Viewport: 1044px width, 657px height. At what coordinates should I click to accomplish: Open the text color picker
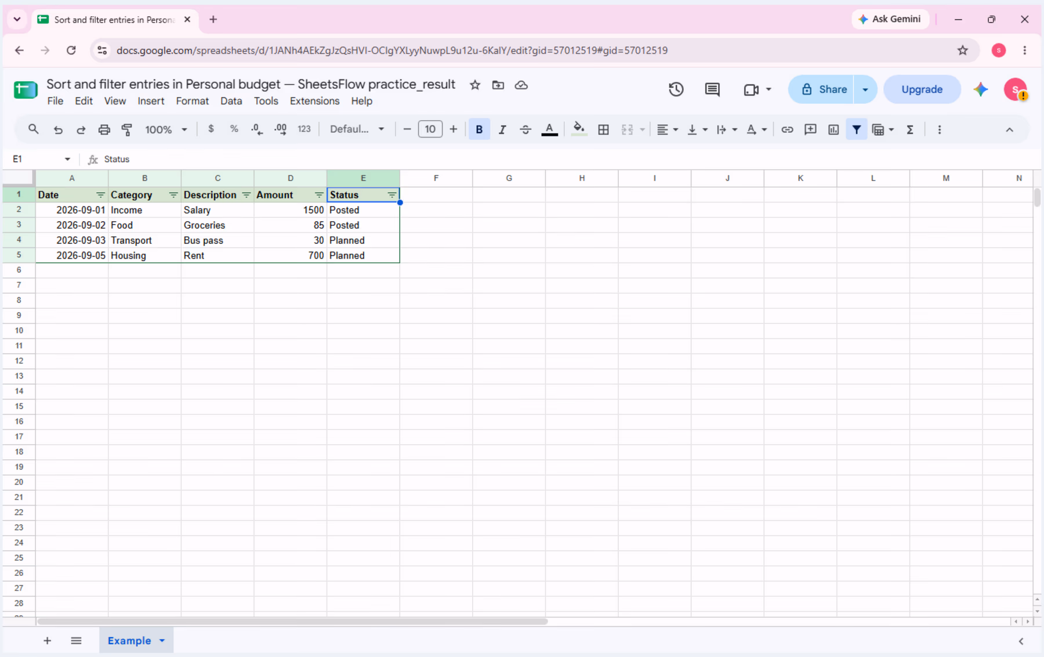pyautogui.click(x=549, y=129)
